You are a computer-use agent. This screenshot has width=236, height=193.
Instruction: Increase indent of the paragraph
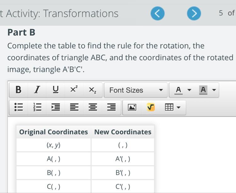[55, 107]
